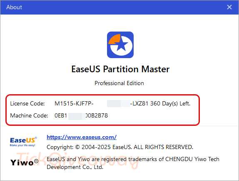Click the registered trademarks notice text

(133, 163)
